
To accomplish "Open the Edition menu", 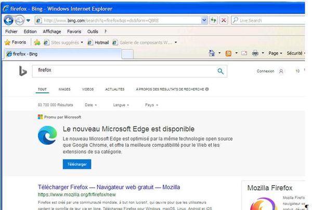I will (x=30, y=32).
